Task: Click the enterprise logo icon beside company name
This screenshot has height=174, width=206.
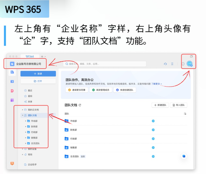Action: (12, 64)
